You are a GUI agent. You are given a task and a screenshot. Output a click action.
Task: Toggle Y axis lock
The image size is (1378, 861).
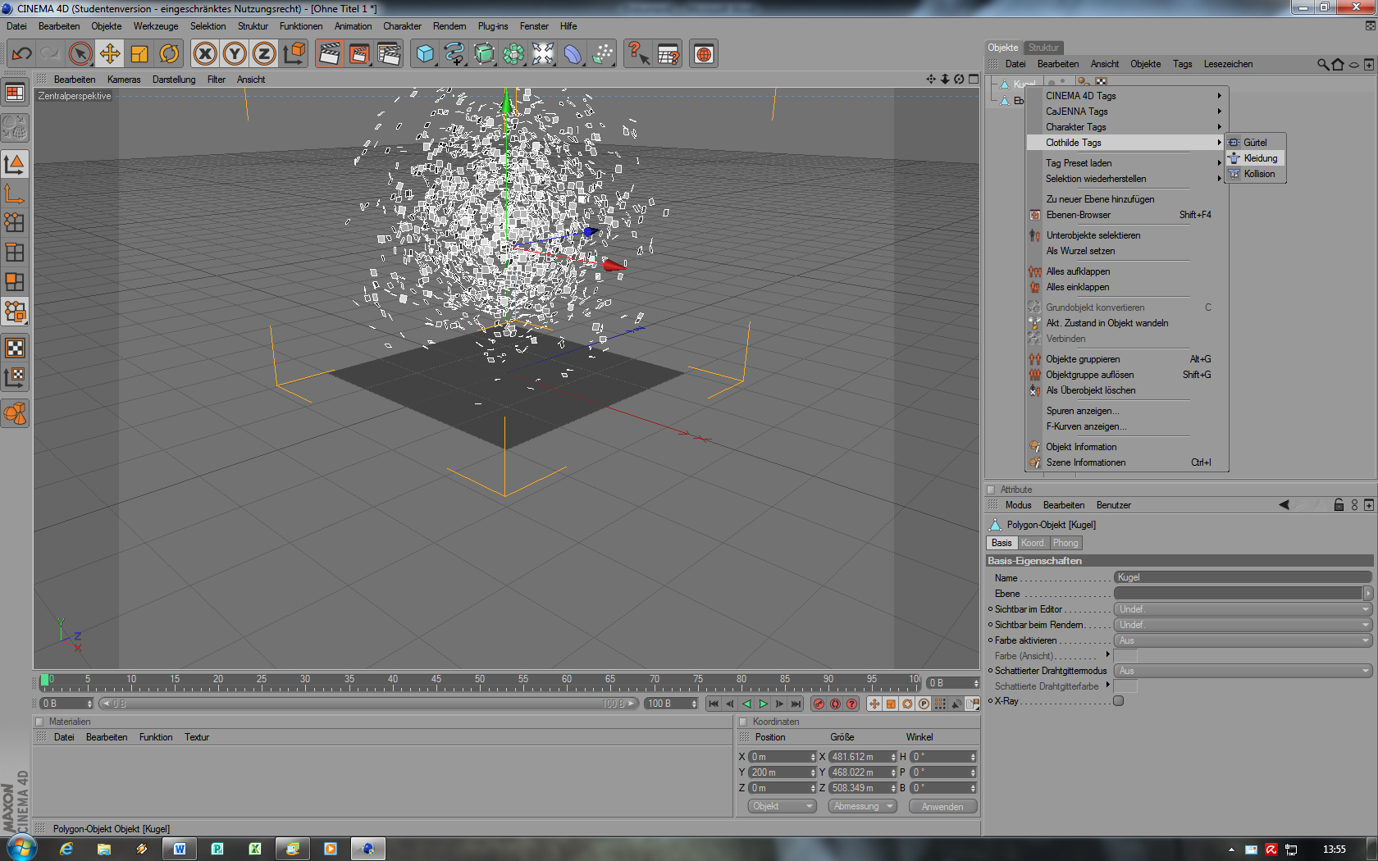tap(235, 54)
